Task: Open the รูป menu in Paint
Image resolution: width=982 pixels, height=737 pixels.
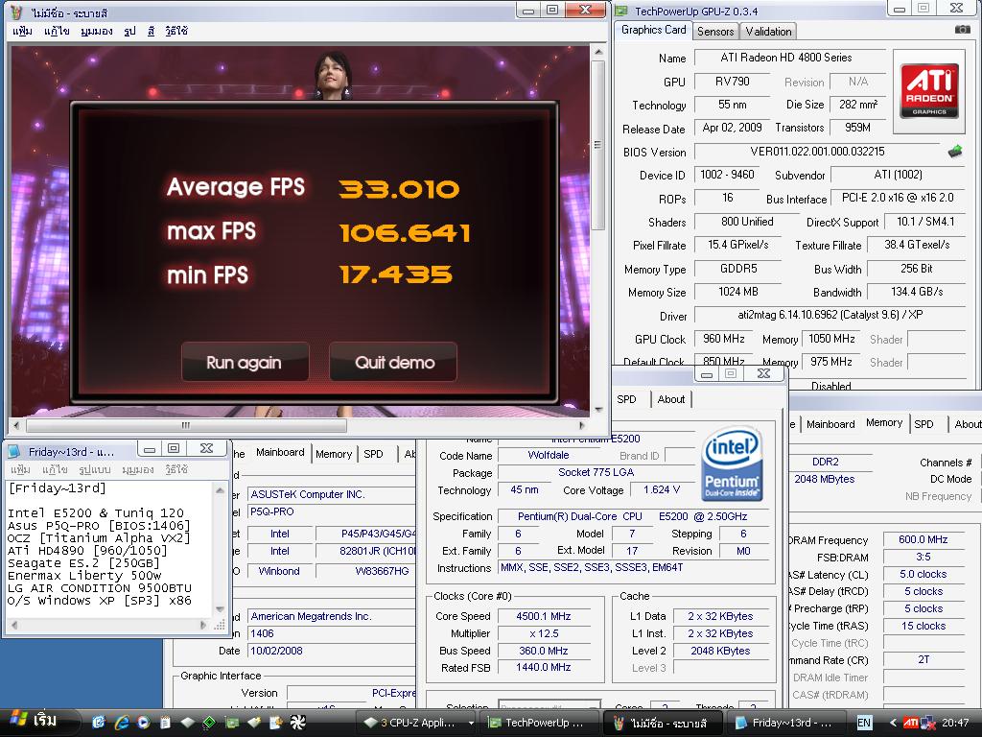Action: [129, 31]
